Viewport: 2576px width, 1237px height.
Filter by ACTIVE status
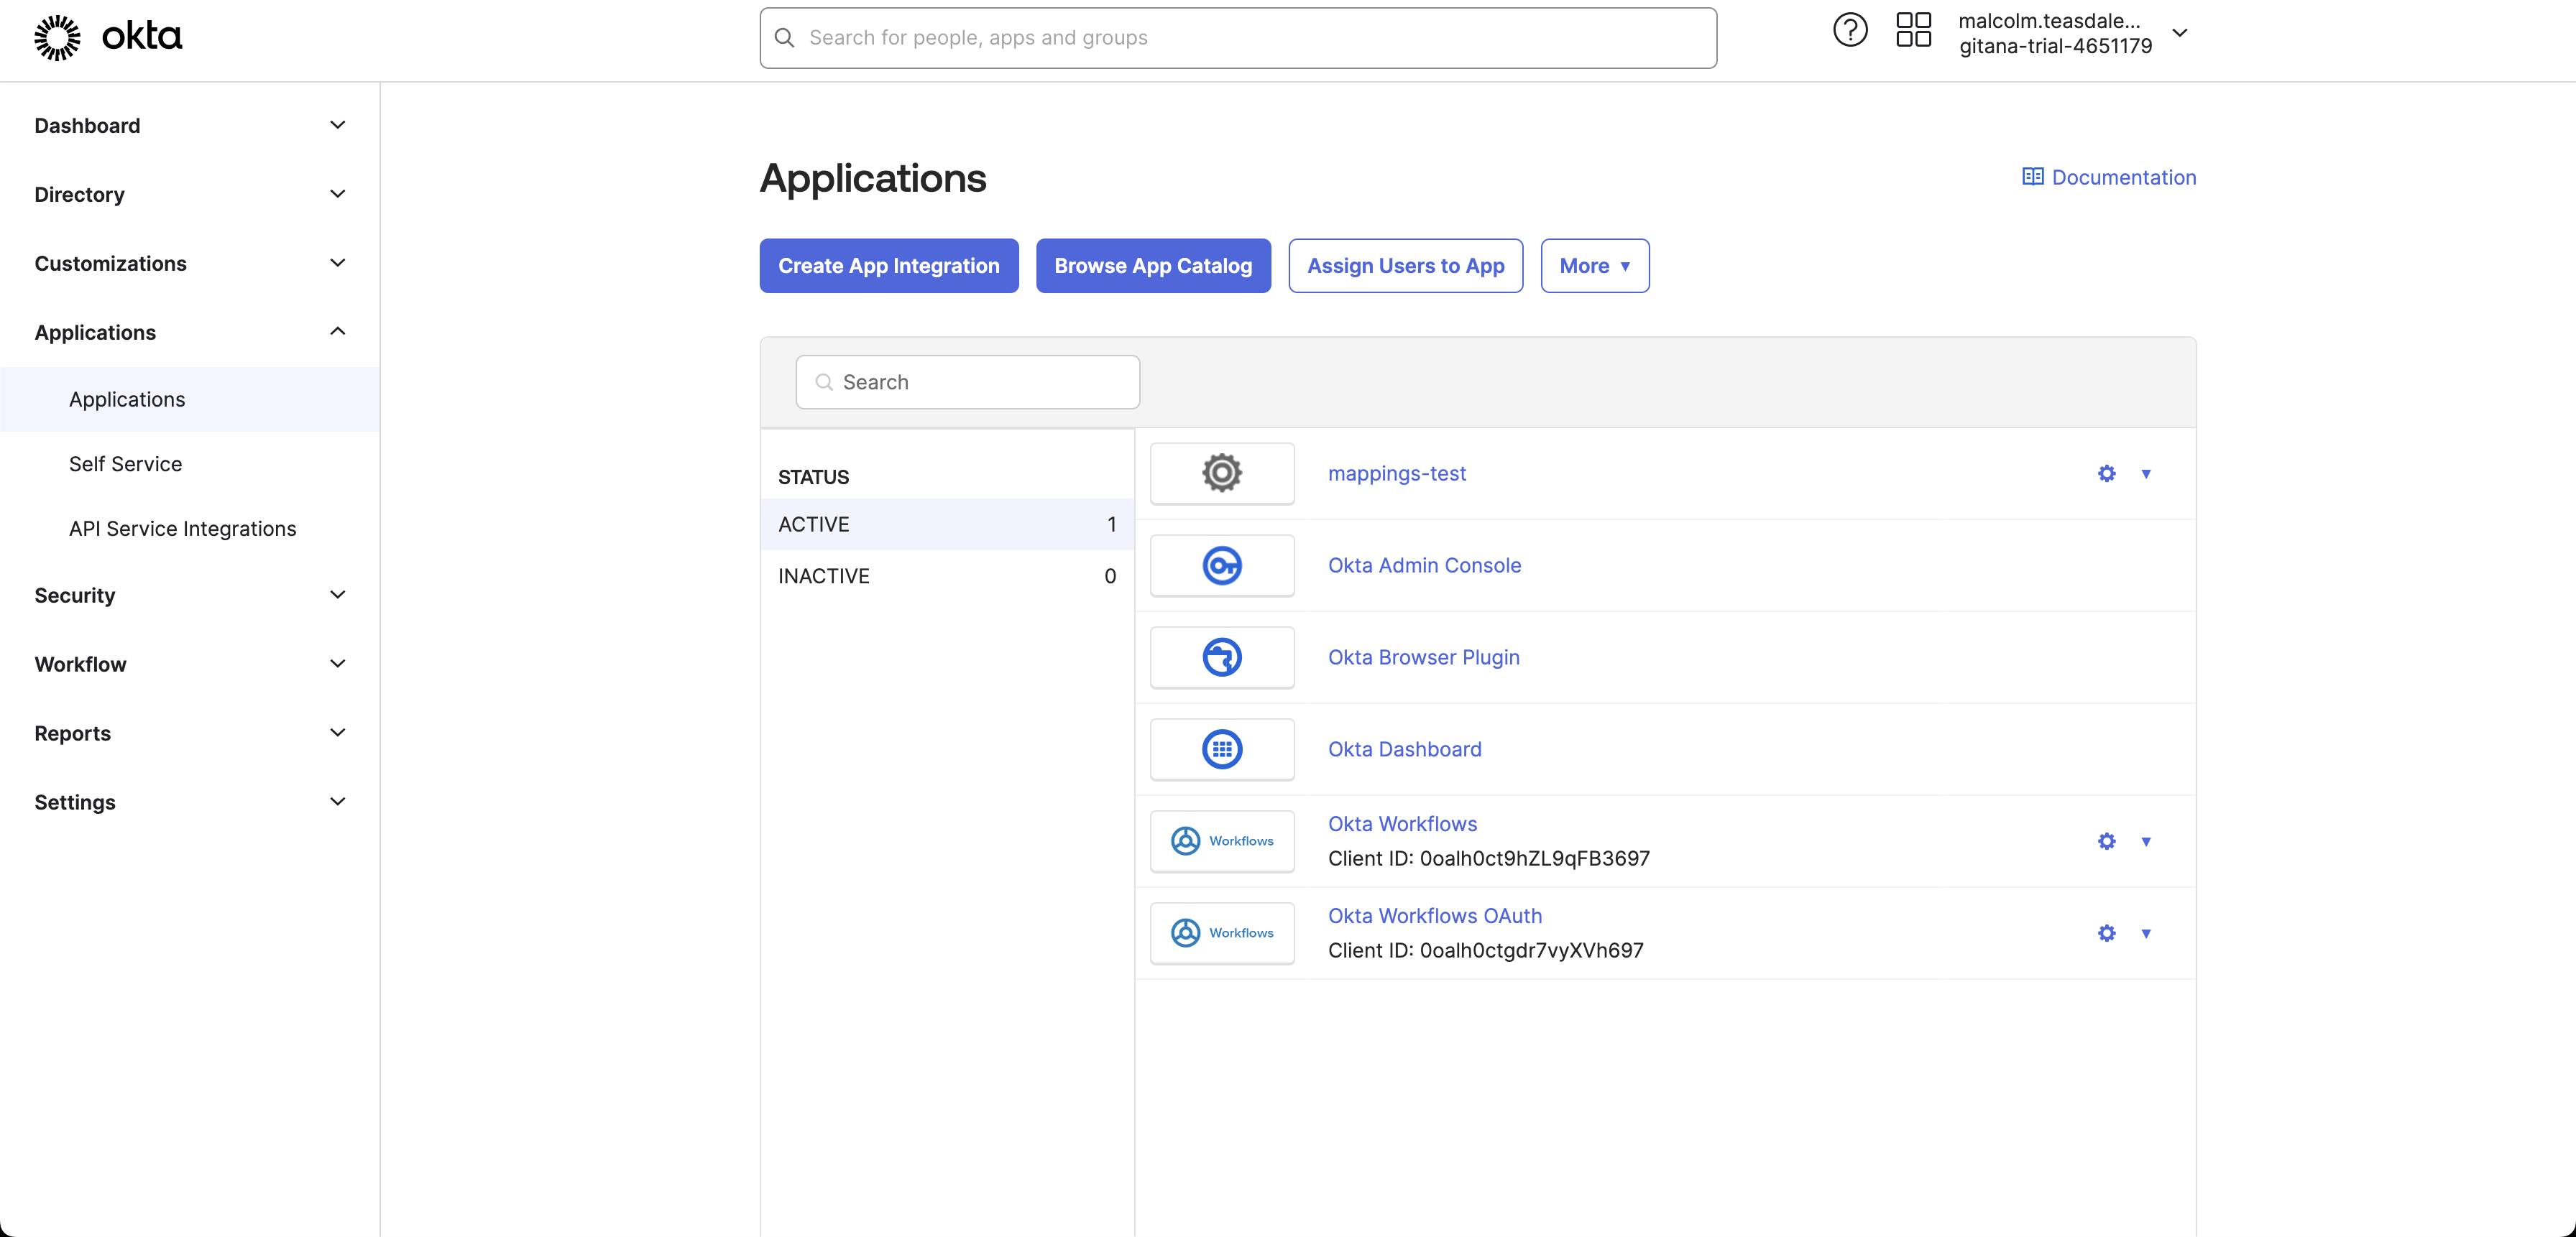(947, 524)
